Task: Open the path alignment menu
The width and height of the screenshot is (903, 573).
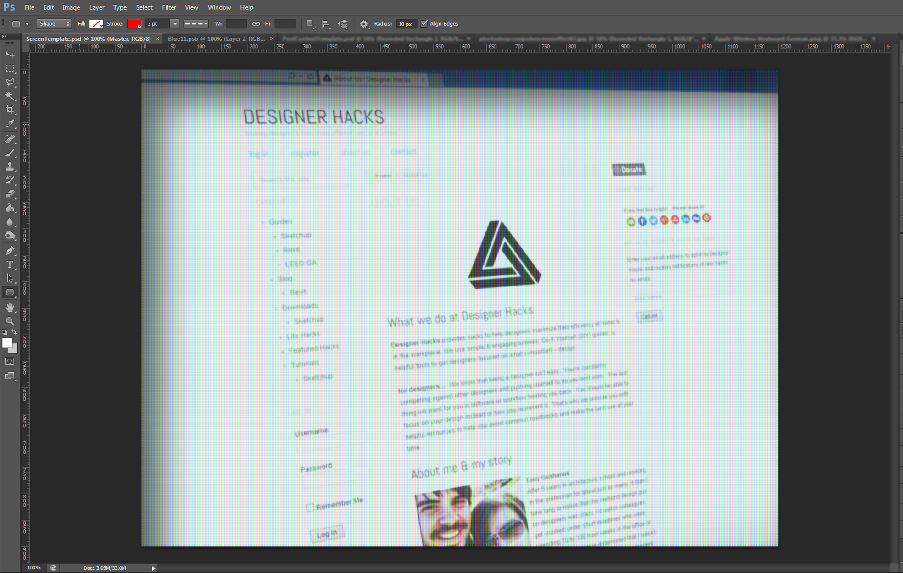Action: pos(326,24)
